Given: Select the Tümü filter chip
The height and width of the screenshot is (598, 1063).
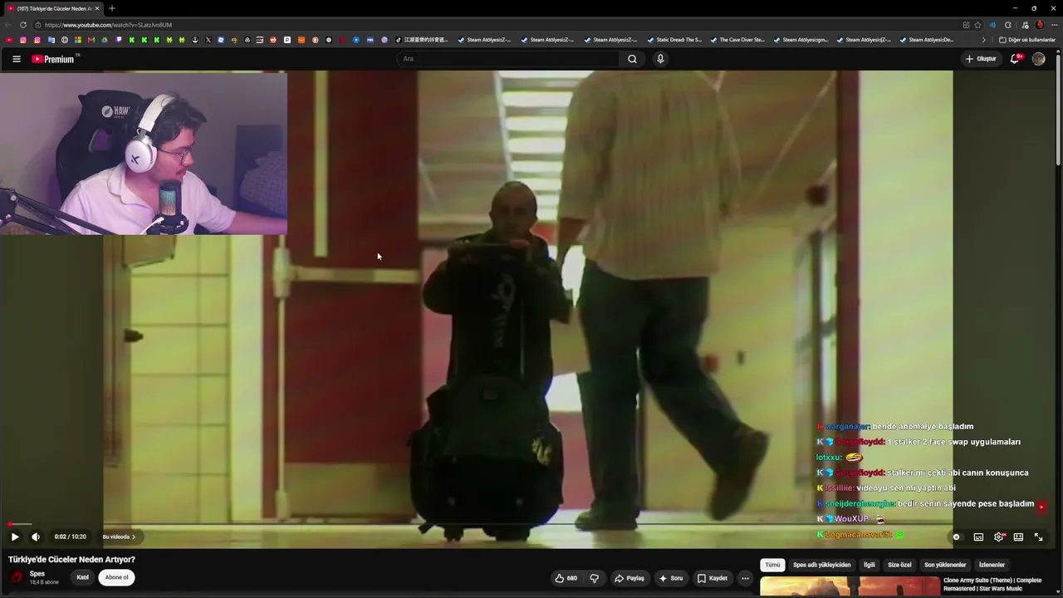Looking at the screenshot, I should click(x=772, y=565).
